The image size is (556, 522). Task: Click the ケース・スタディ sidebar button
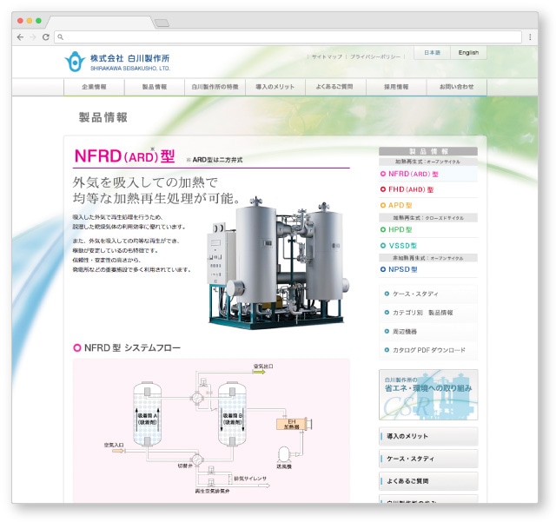[x=428, y=459]
